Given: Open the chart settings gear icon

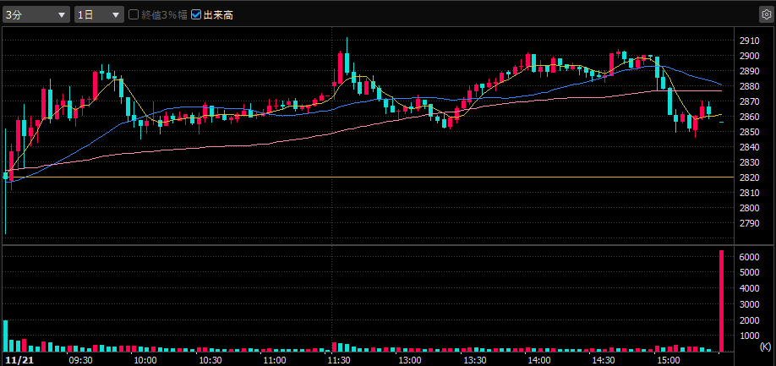Looking at the screenshot, I should 765,14.
